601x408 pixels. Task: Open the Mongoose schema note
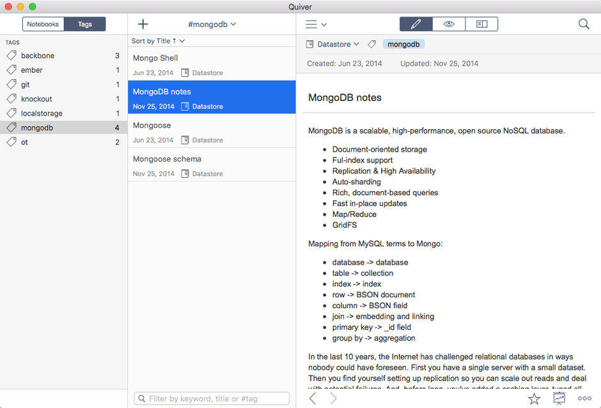pyautogui.click(x=212, y=164)
